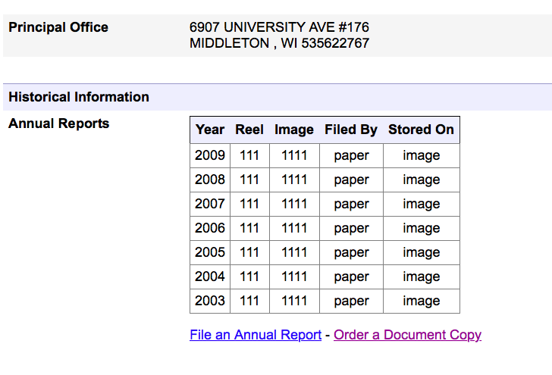Open the Order a Document Copy link
Screen dimensions: 552x375
pyautogui.click(x=407, y=335)
